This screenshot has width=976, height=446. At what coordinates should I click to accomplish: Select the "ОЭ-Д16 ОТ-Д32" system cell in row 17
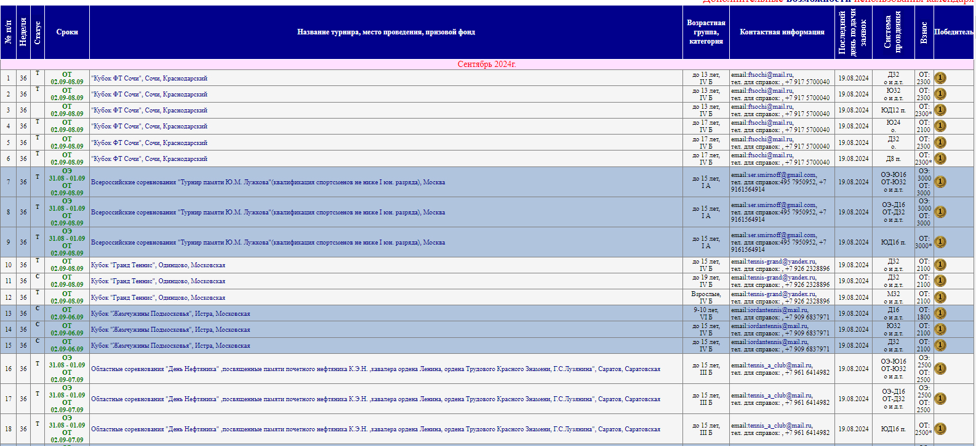[x=893, y=399]
